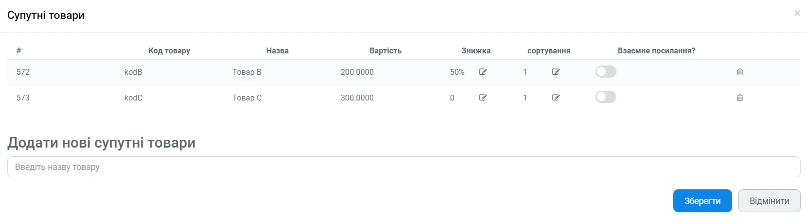The image size is (806, 217).
Task: Click the Вартість column header
Action: pos(385,50)
